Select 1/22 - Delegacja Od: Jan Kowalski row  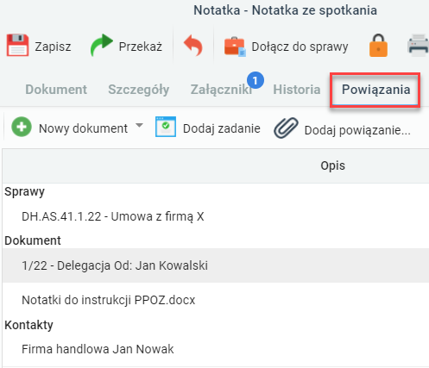216,265
